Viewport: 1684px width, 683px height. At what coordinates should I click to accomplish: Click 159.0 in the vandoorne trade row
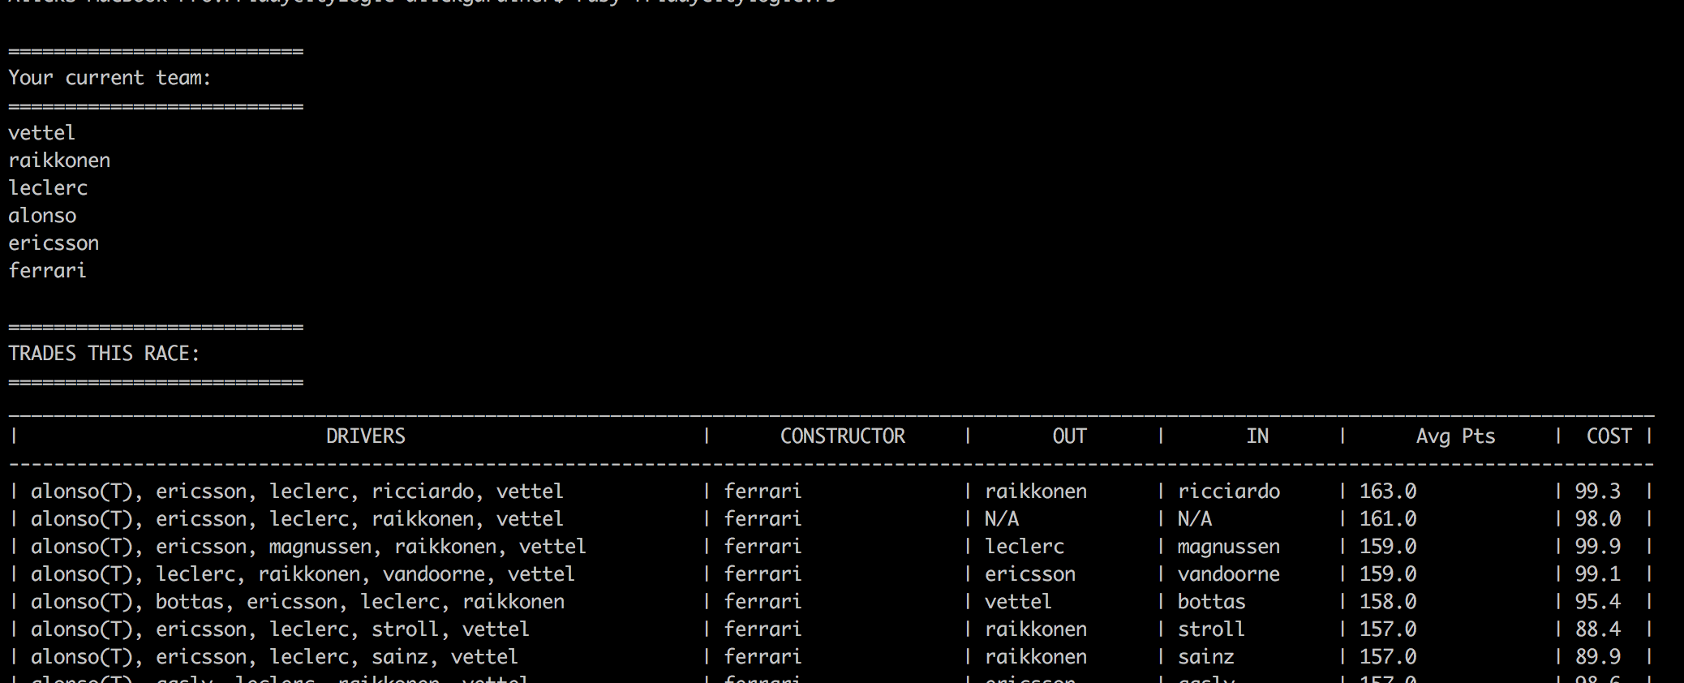(1388, 574)
